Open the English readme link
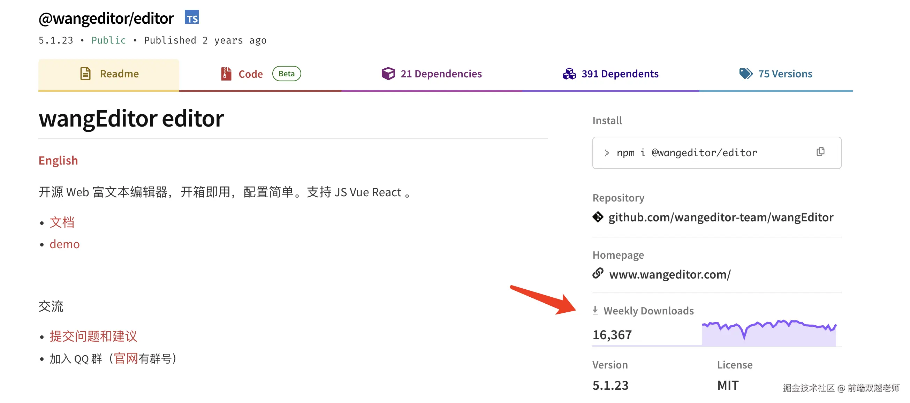The image size is (910, 403). [58, 160]
